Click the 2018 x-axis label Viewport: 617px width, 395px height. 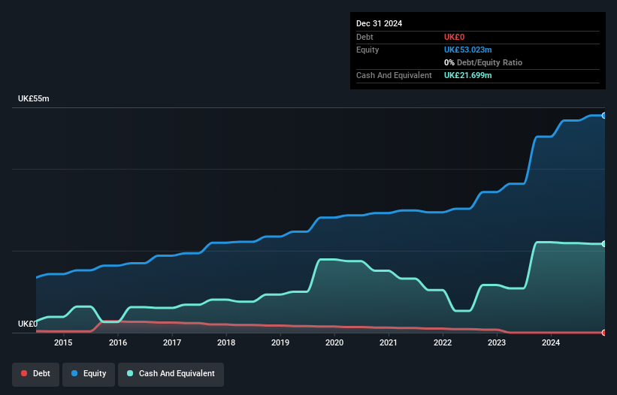click(226, 342)
